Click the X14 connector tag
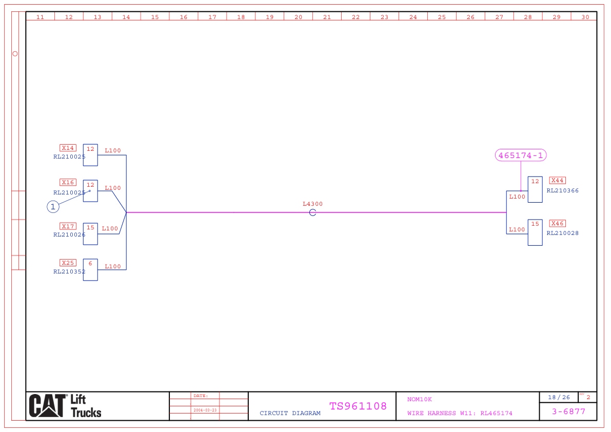This screenshot has height=432, width=611. (68, 148)
